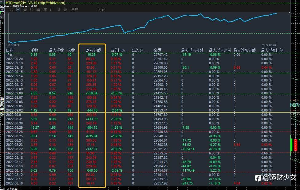Switch to the 月 monthly tab
The image size is (300, 190).
click(32, 9)
